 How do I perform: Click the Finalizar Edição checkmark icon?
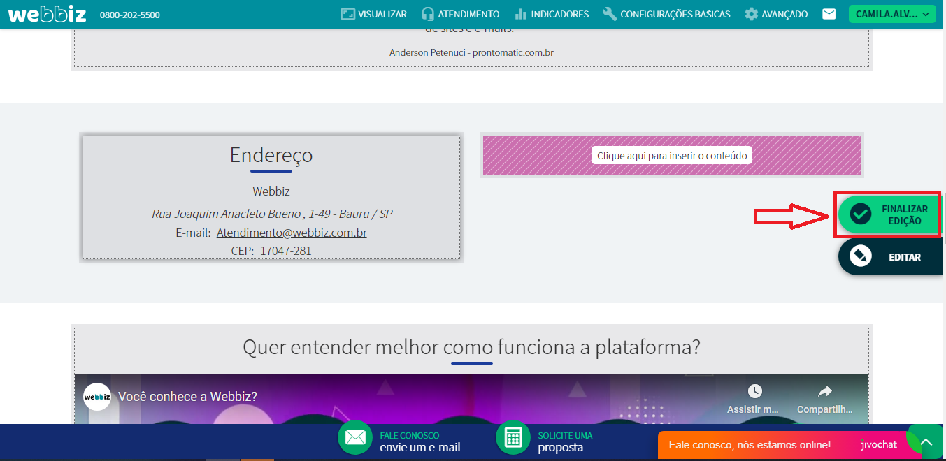pos(860,214)
